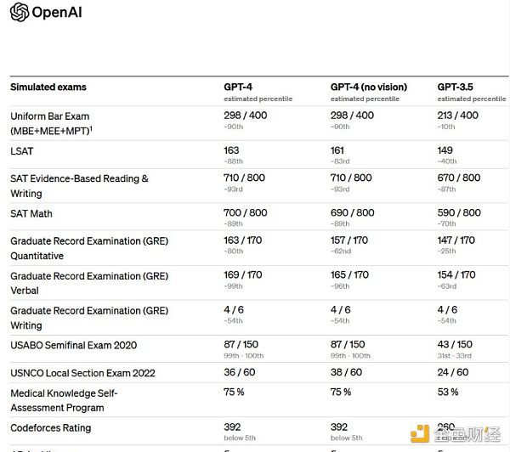Click the GPT-3.5 Medical Knowledge score 53 %

[448, 392]
